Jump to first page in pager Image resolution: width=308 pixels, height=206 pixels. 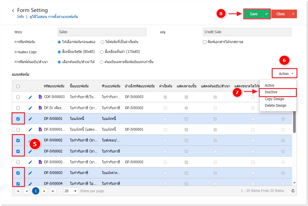pyautogui.click(x=18, y=191)
